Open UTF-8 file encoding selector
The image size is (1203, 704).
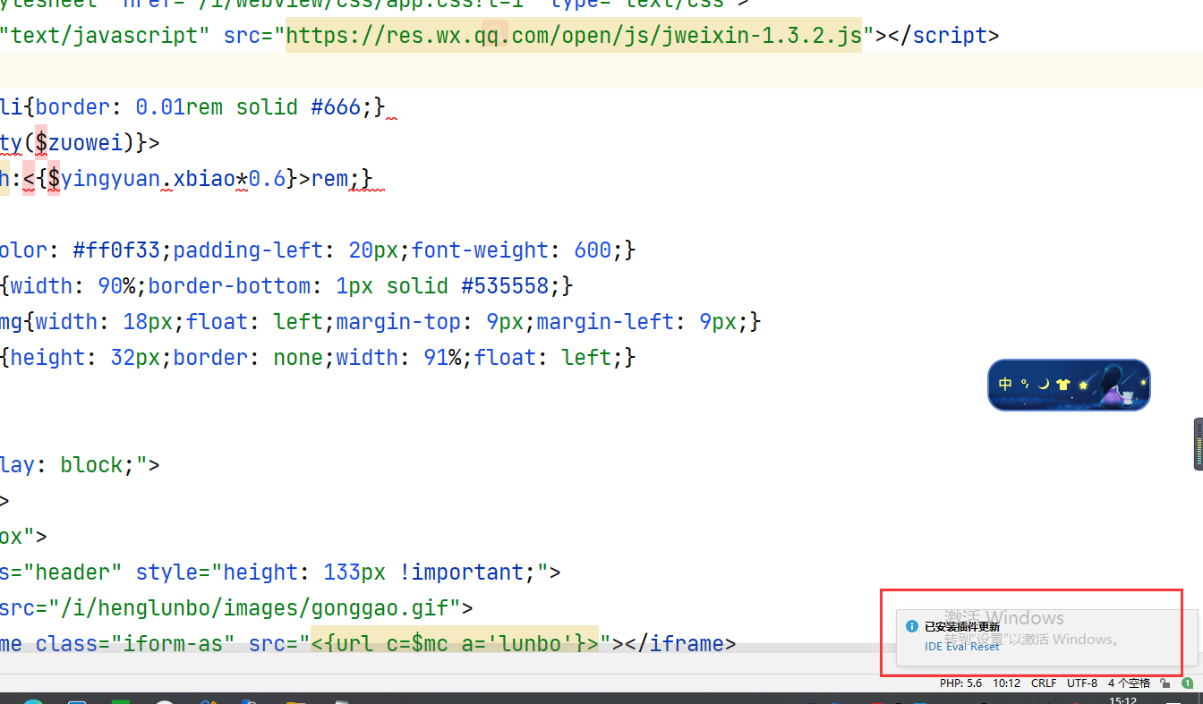1082,683
